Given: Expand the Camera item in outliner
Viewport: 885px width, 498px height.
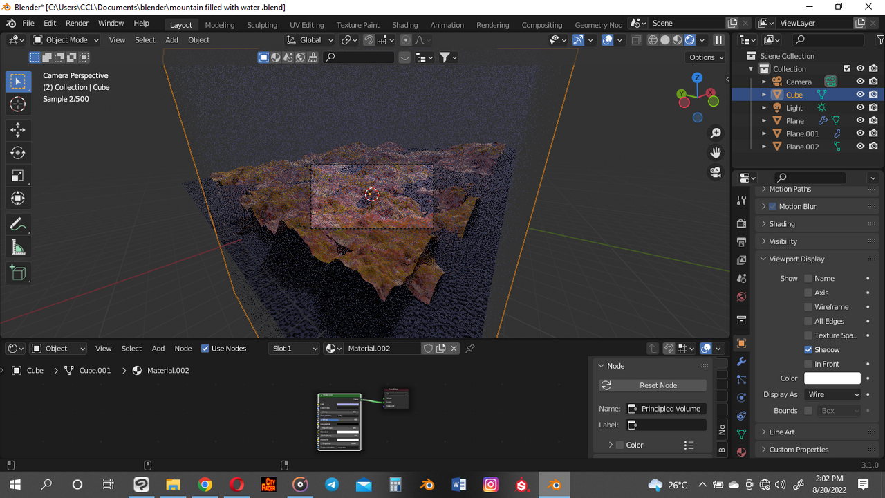Looking at the screenshot, I should point(764,82).
